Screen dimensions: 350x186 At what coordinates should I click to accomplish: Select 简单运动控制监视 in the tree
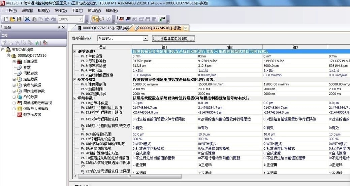(x=37, y=103)
